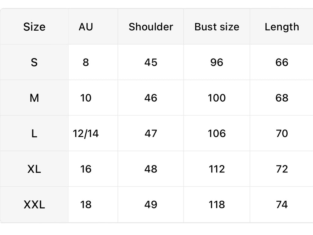Viewport: 313px width, 235px height.
Task: Click bust size value 106
Action: pyautogui.click(x=217, y=134)
